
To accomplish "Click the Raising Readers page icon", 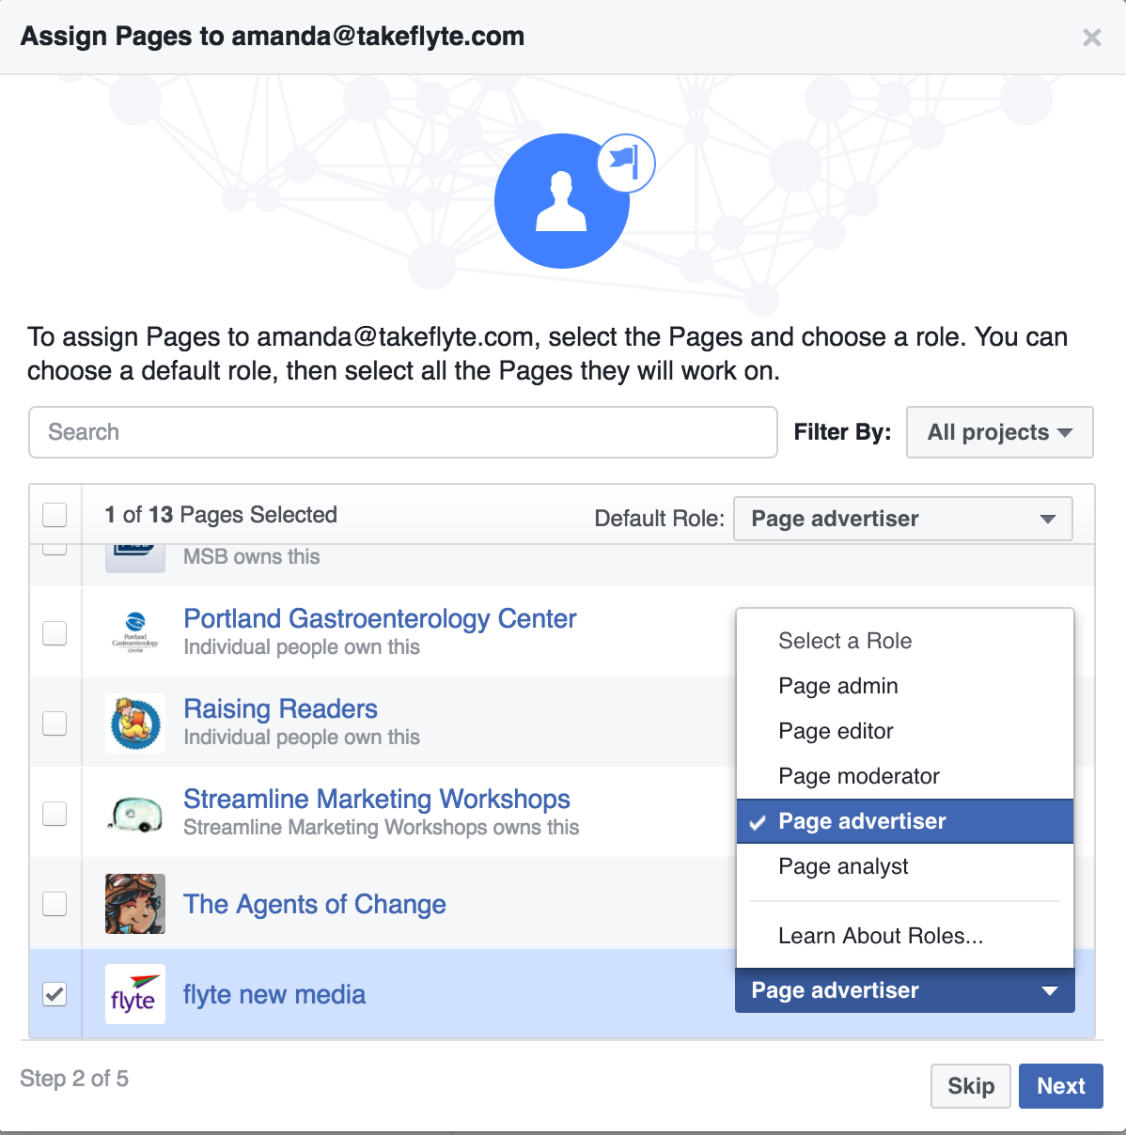I will [135, 723].
